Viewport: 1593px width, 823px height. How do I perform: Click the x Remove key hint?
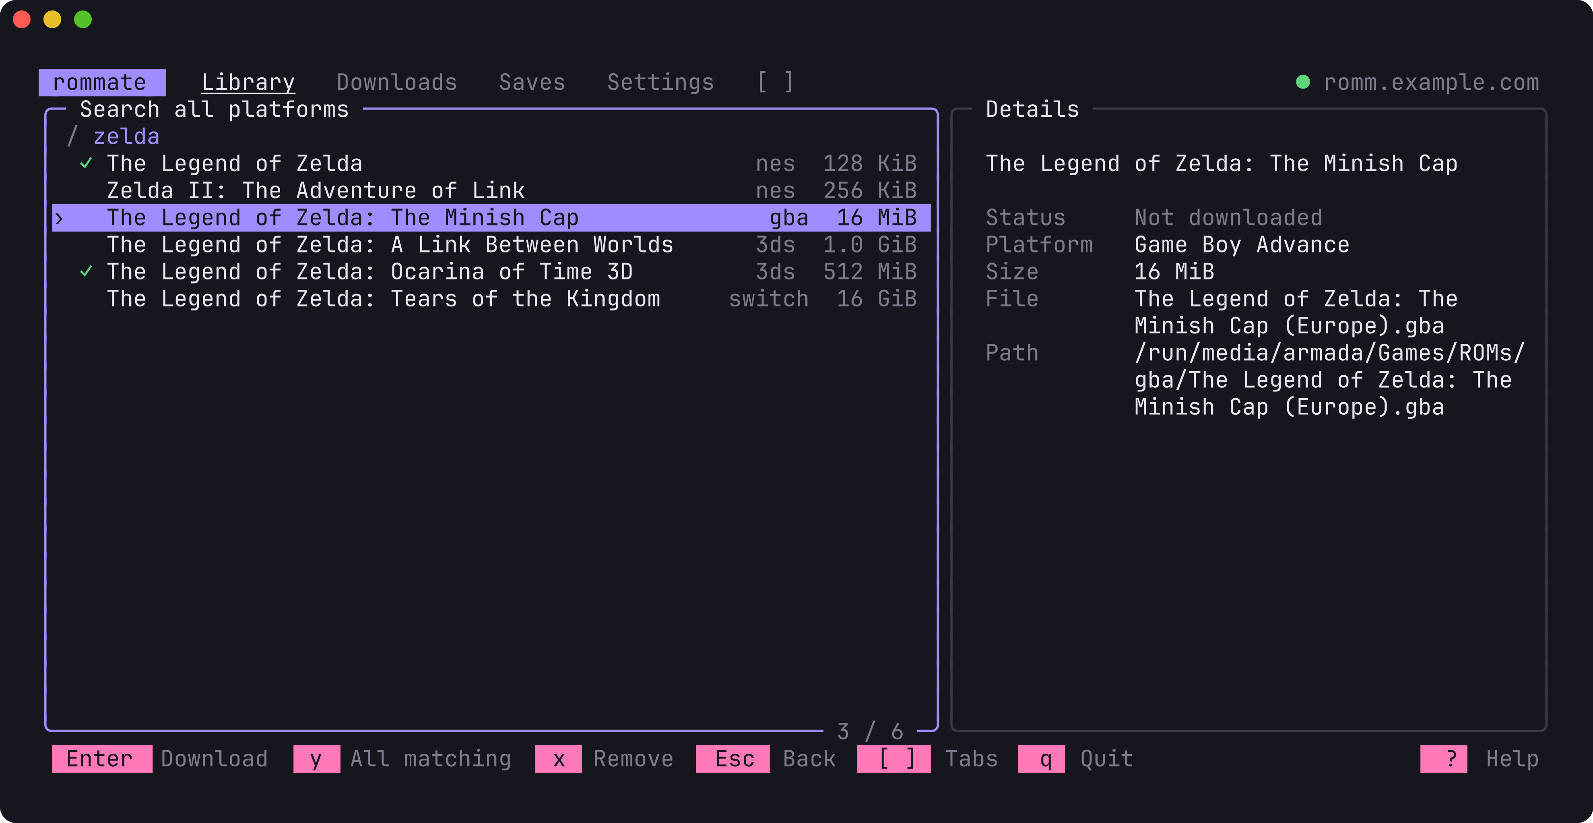pos(604,759)
